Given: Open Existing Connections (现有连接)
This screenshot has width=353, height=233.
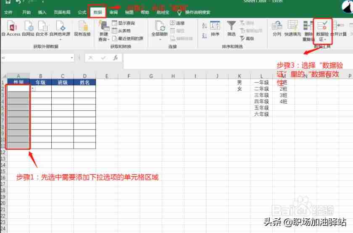Looking at the screenshot, I should 82,28.
